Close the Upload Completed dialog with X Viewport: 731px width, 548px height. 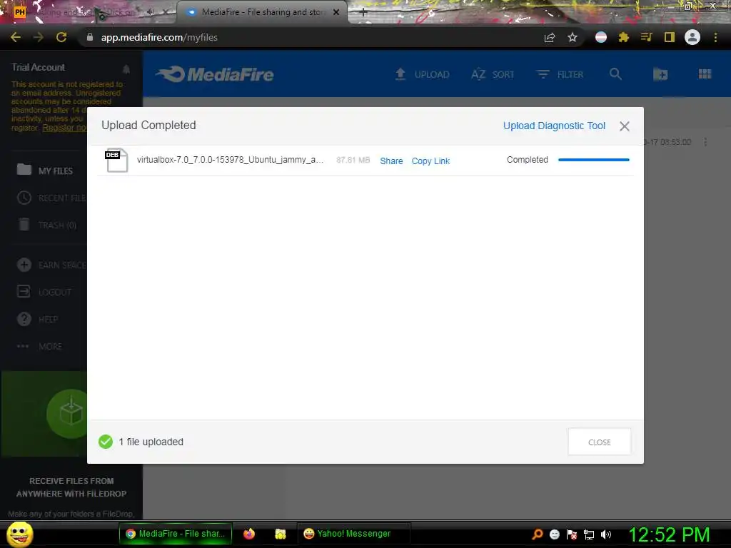pos(624,126)
